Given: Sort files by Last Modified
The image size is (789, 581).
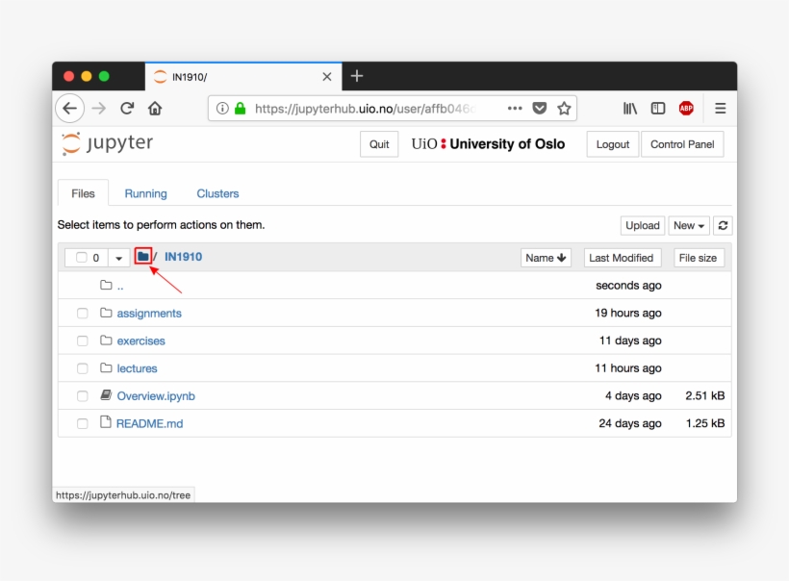Looking at the screenshot, I should point(623,257).
